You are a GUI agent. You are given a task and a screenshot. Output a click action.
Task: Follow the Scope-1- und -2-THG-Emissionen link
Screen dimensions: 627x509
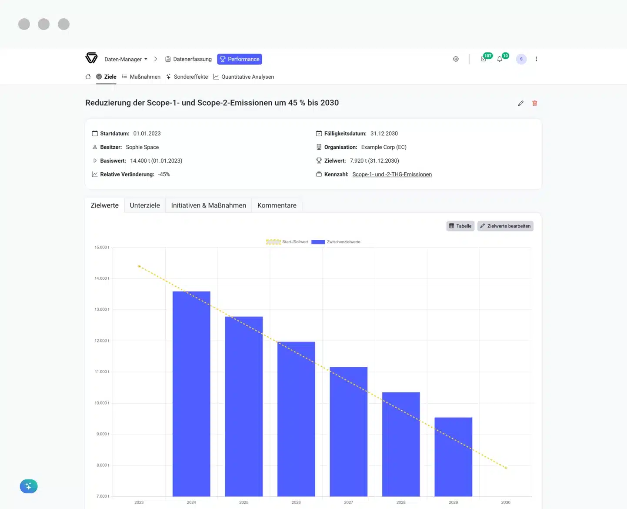tap(392, 174)
